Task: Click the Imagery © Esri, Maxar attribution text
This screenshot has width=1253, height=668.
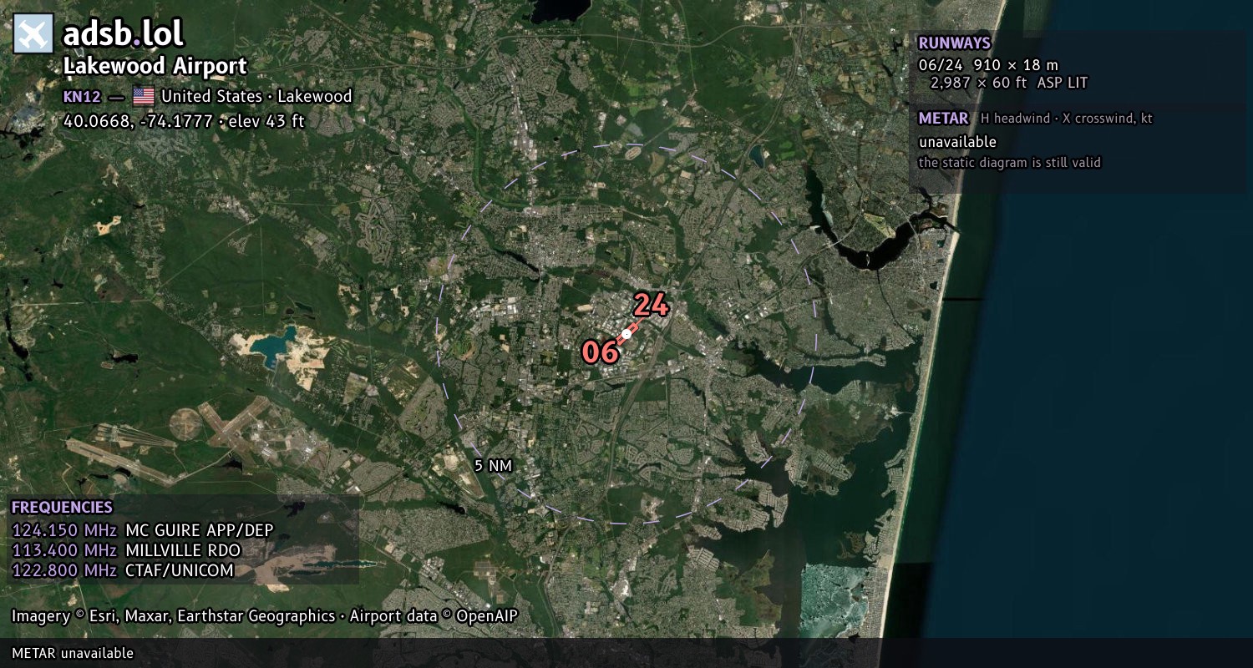Action: (265, 616)
